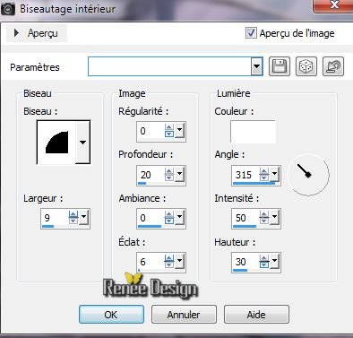Click the white Couleur swatch
353x338 pixels.
click(x=253, y=132)
